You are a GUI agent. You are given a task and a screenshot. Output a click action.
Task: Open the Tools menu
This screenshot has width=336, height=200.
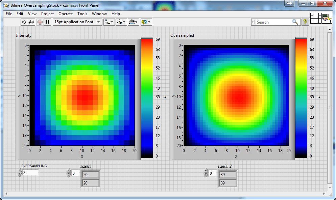pos(82,14)
